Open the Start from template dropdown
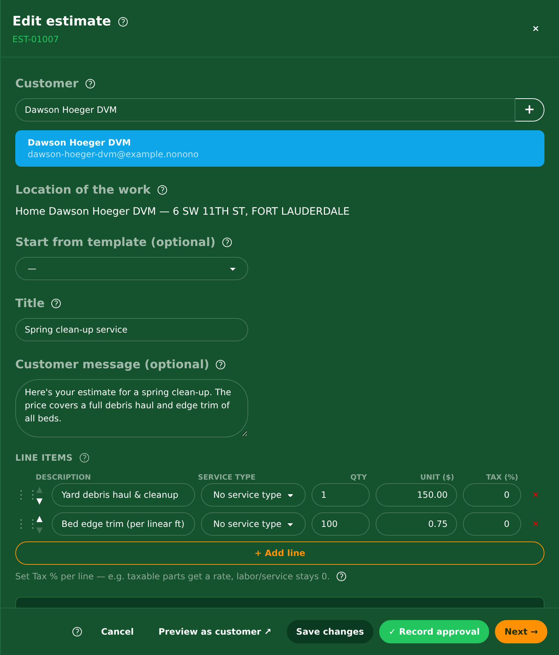 pyautogui.click(x=132, y=269)
